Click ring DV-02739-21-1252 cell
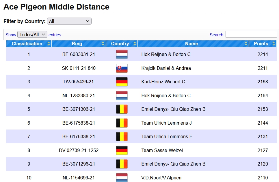 coord(79,150)
